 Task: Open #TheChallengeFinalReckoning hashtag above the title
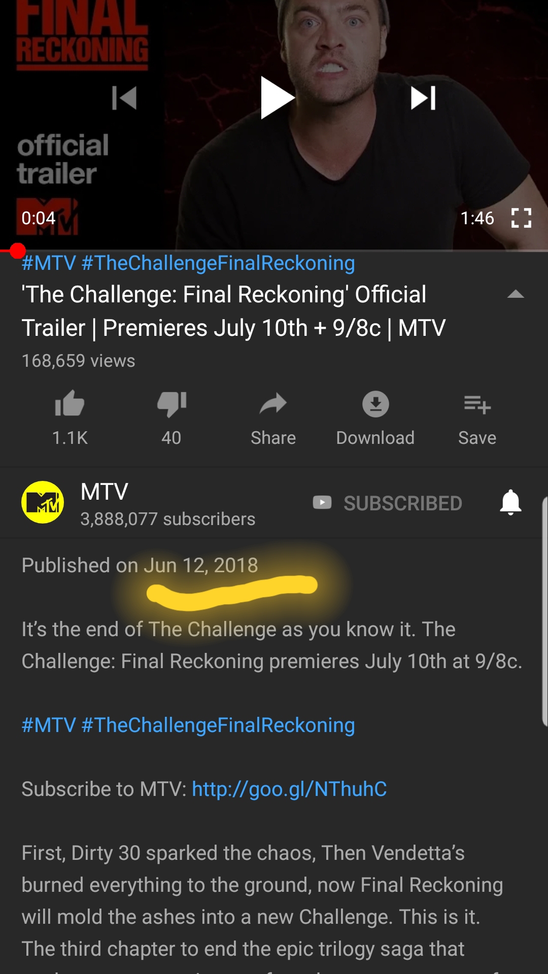(218, 263)
